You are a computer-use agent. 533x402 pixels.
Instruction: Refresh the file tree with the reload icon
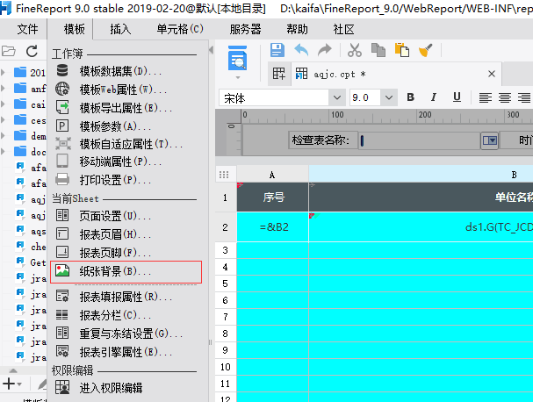32,51
